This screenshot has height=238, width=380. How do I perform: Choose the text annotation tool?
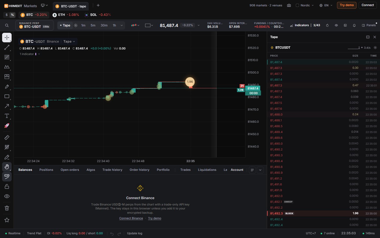coord(7,116)
